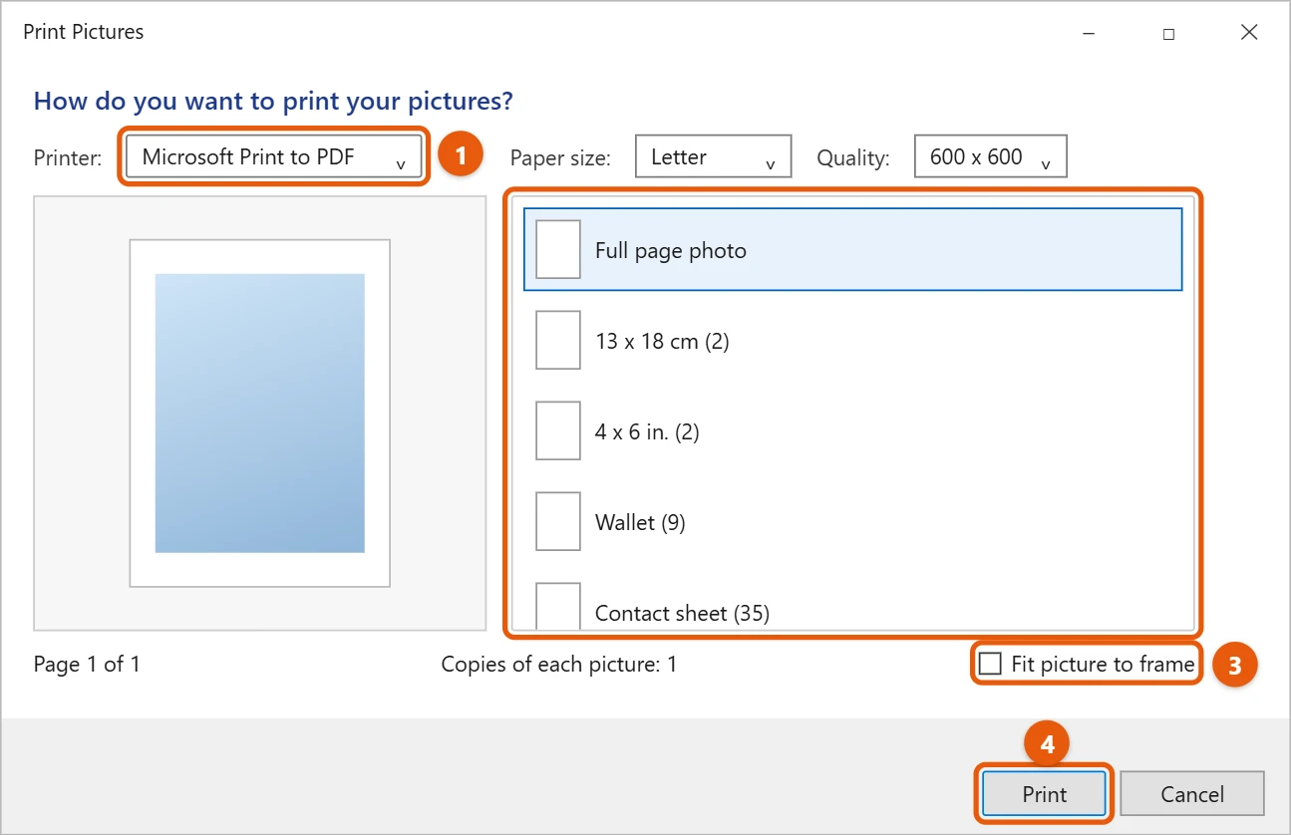
Task: Choose the 13 x 18 cm layout
Action: click(853, 341)
